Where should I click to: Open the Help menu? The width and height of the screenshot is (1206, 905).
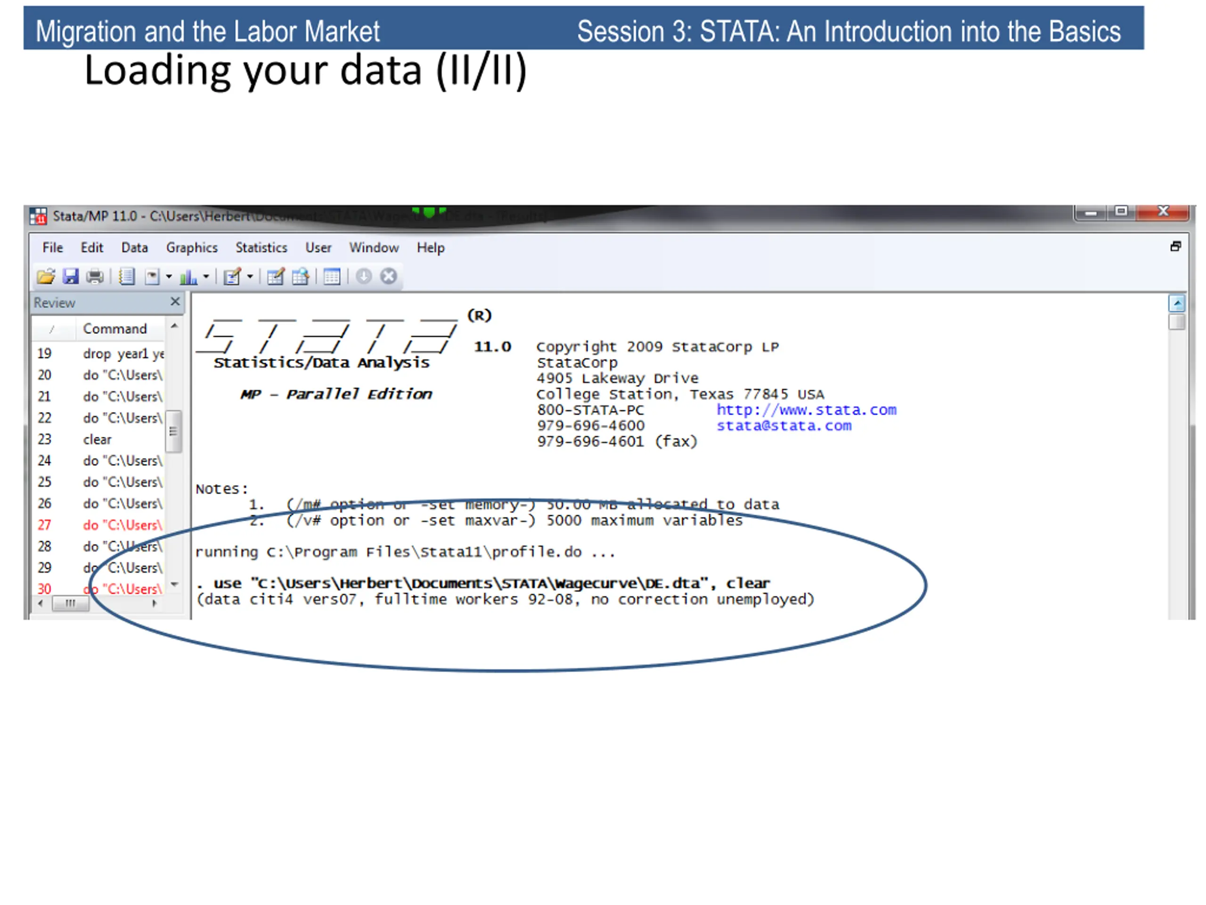click(x=431, y=247)
